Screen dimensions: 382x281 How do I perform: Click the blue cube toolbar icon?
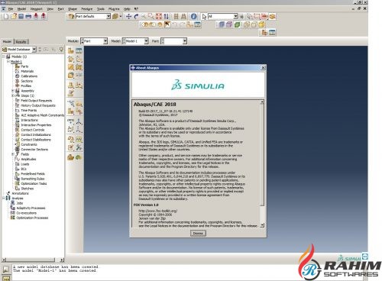pyautogui.click(x=222, y=24)
